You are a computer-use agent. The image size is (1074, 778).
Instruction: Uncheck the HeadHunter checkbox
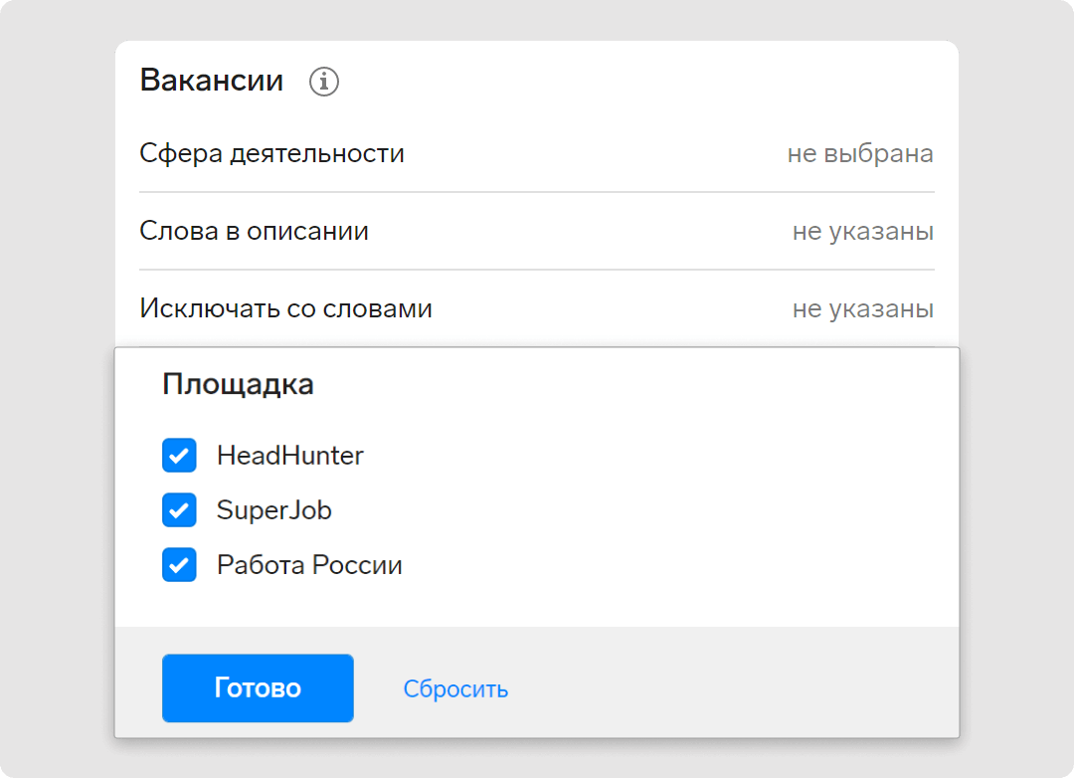179,456
